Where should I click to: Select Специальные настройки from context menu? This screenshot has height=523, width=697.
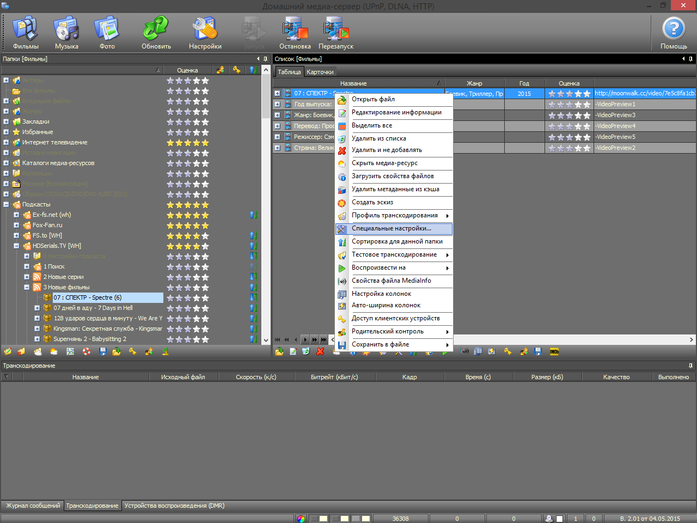[x=391, y=229]
